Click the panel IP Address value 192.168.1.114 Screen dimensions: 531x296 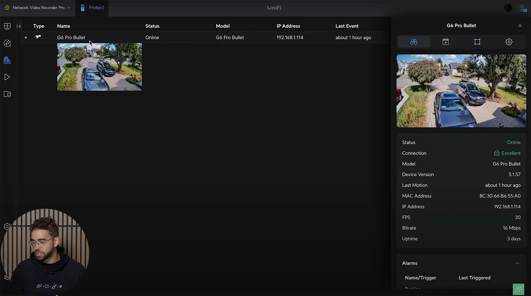(507, 207)
